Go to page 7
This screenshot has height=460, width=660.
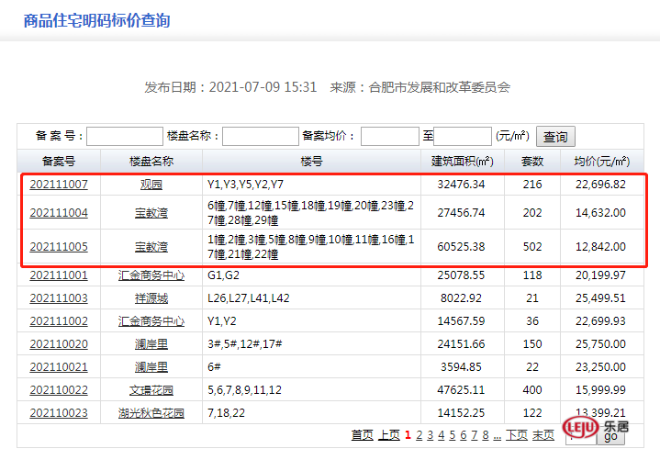click(x=475, y=435)
